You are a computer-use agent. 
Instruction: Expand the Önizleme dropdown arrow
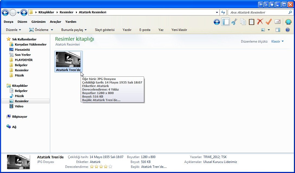click(52, 30)
